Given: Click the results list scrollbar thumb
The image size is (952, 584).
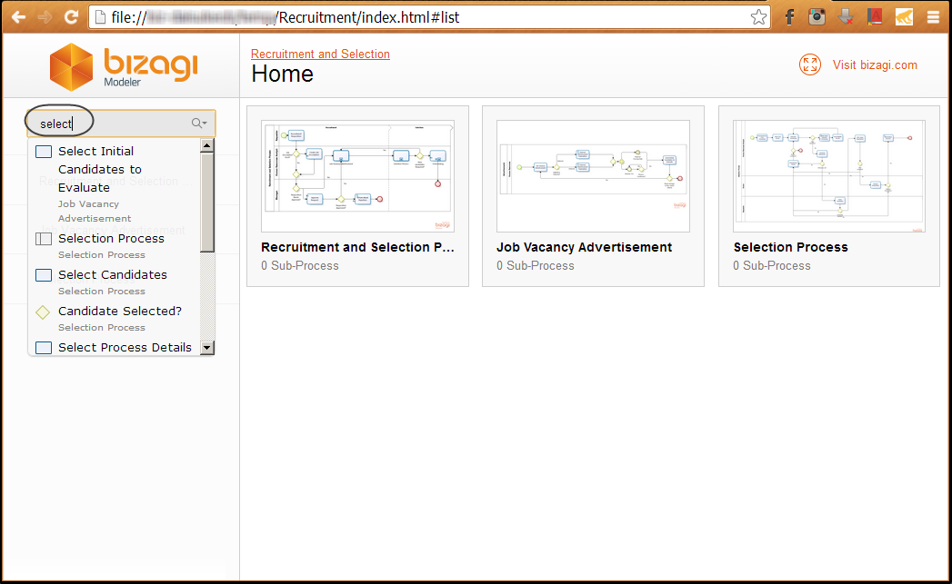Looking at the screenshot, I should [x=207, y=202].
